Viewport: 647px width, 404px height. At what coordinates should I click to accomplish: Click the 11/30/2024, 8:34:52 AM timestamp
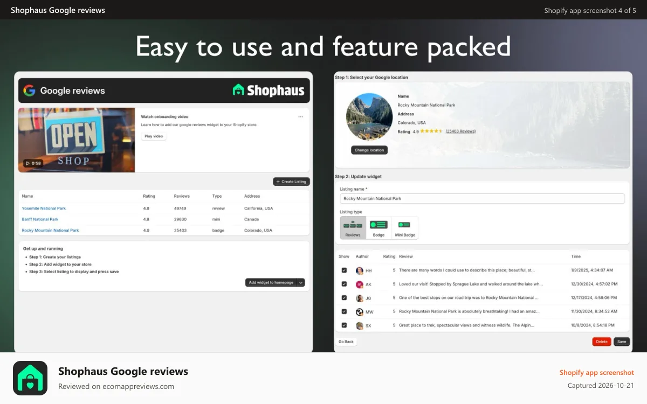[x=594, y=311]
